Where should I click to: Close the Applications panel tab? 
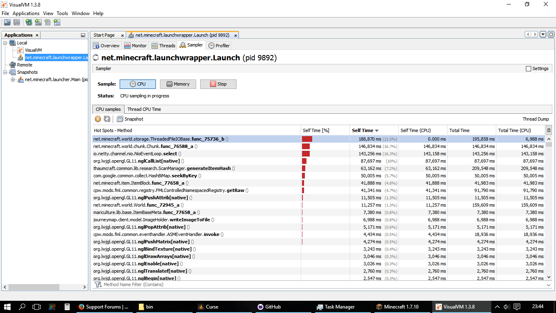pos(37,35)
